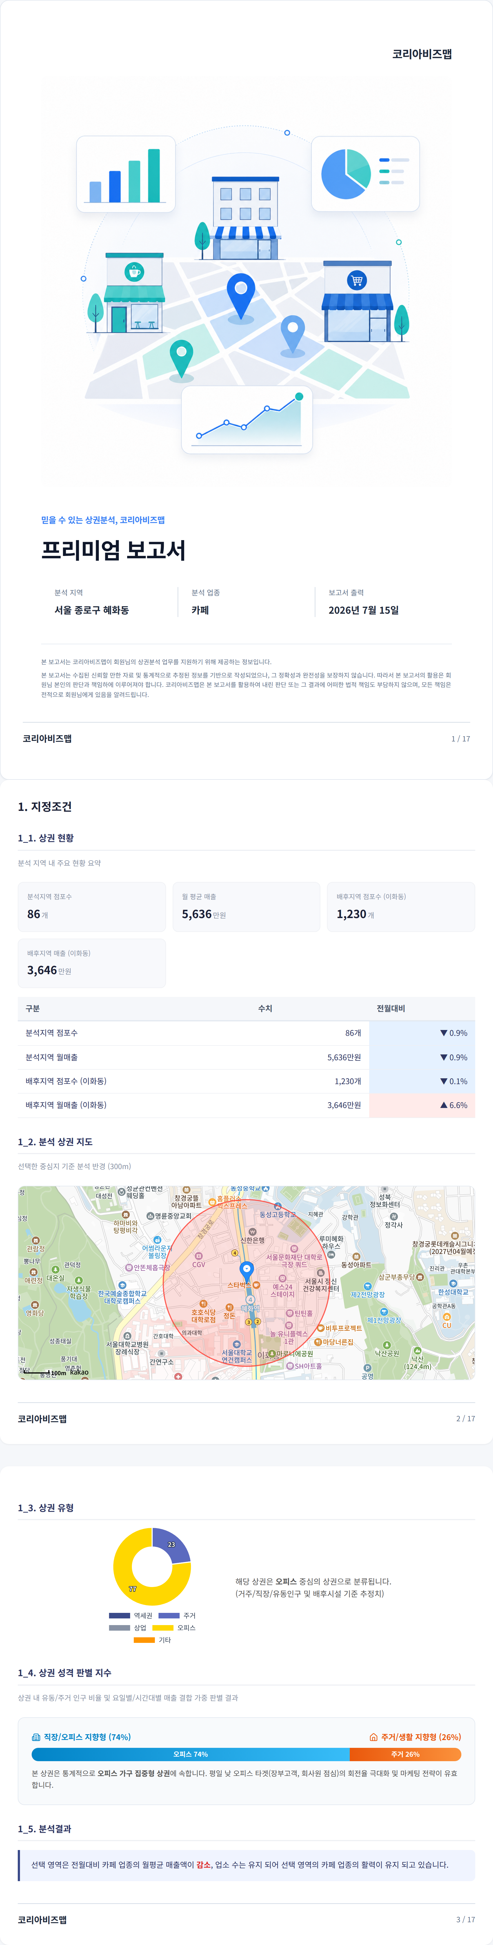
Task: Click the house icon beside 주거/생활 지향형
Action: point(373,1737)
